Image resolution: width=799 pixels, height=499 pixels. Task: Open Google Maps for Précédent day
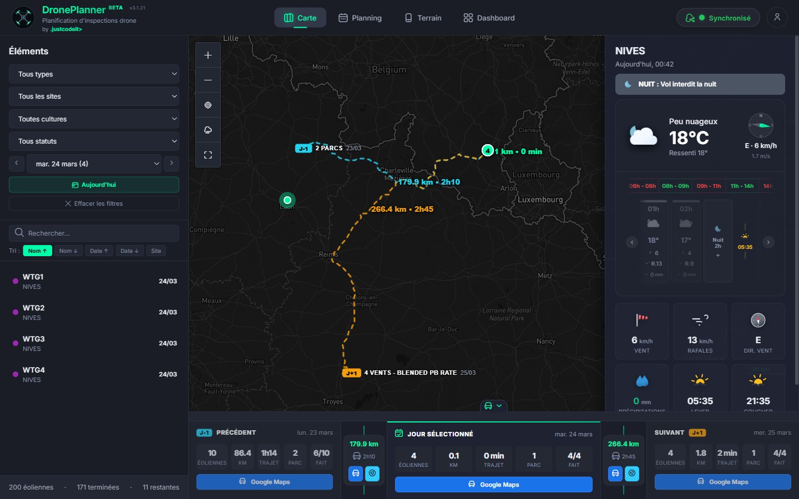(x=265, y=482)
